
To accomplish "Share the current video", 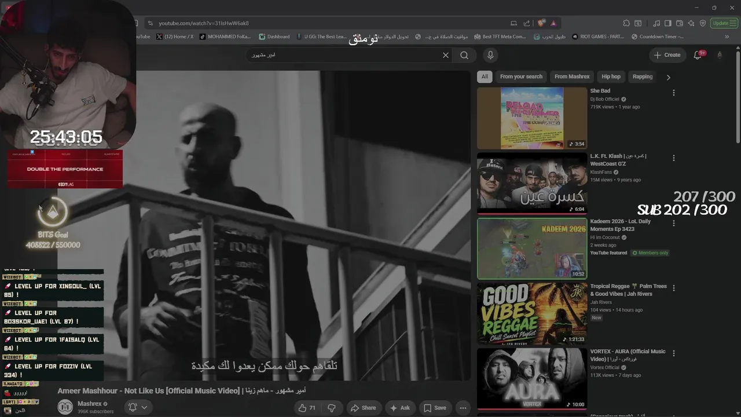I will point(364,408).
